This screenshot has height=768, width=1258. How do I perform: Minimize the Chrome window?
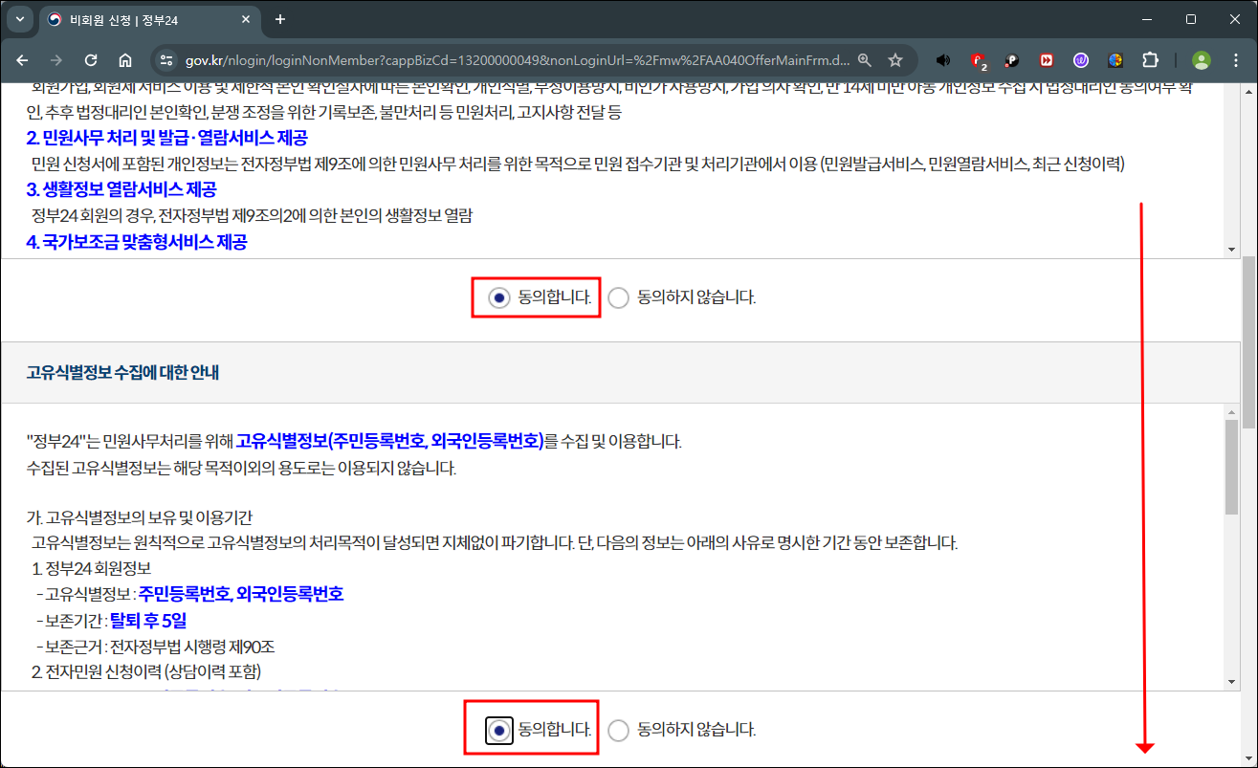(x=1147, y=19)
